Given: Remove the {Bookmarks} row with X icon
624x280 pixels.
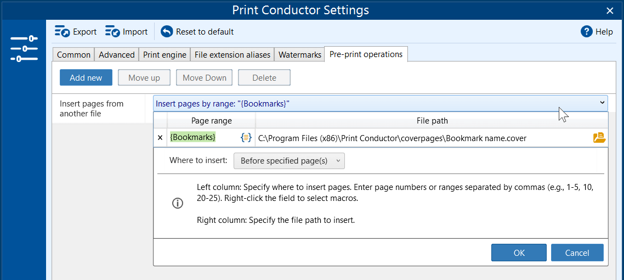Looking at the screenshot, I should [x=160, y=138].
